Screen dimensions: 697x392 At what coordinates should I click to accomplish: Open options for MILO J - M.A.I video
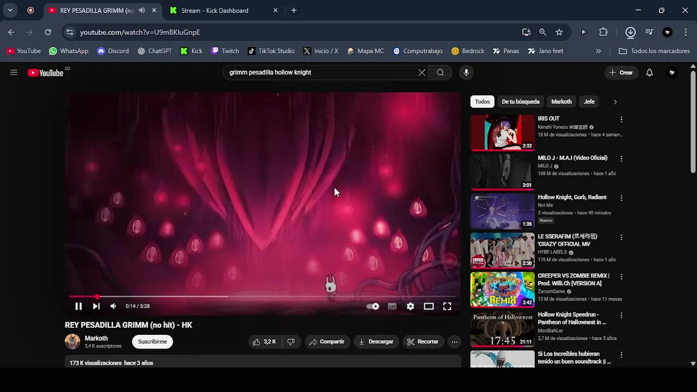[621, 158]
